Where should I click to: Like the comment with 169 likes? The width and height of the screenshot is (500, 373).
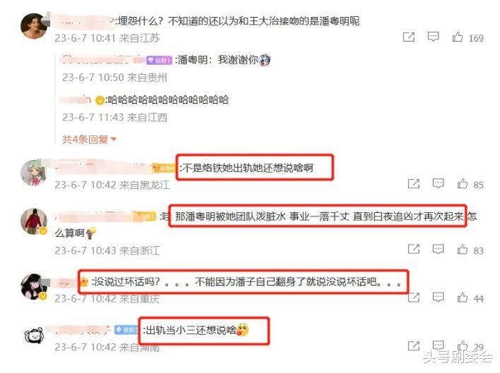(x=457, y=37)
